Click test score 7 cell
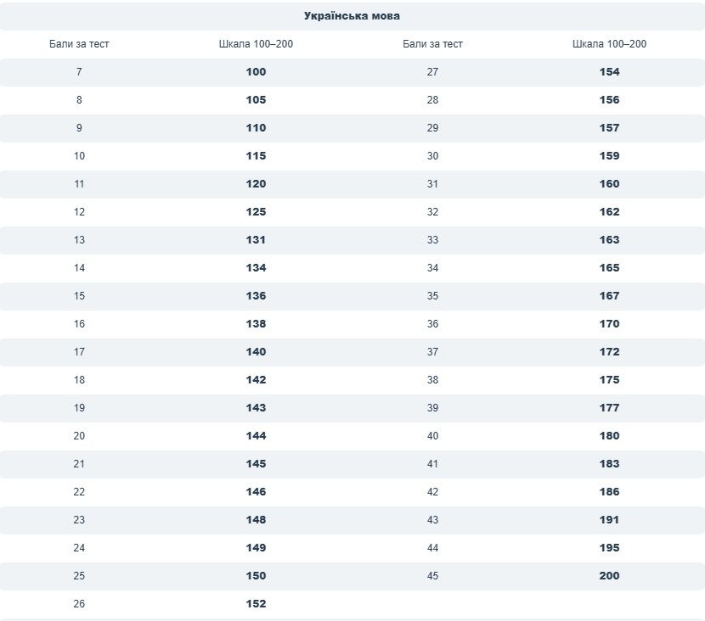 coord(79,72)
